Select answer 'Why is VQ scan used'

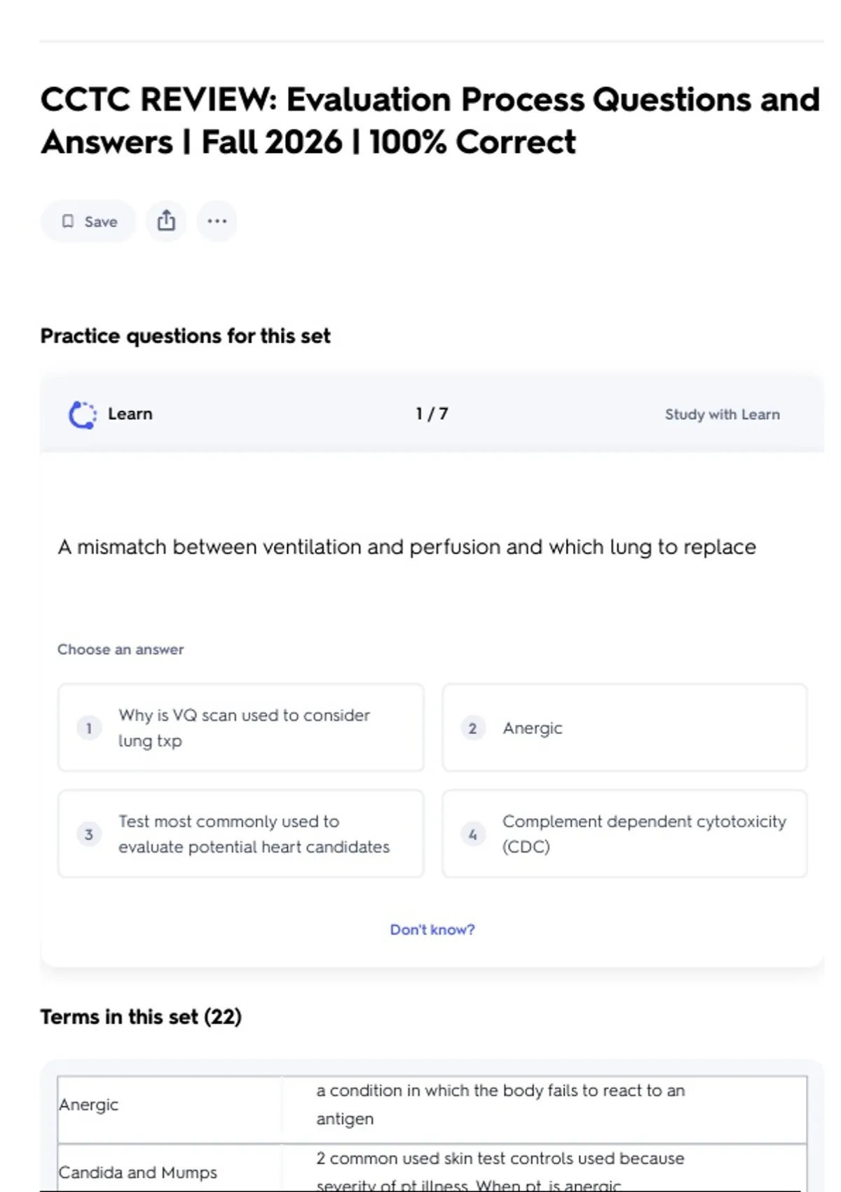point(241,728)
